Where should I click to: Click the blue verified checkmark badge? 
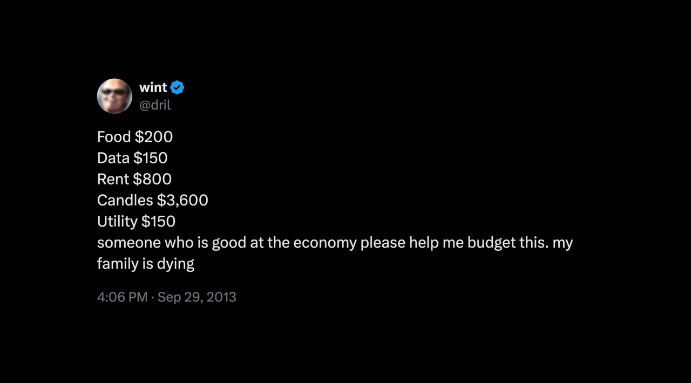point(178,87)
